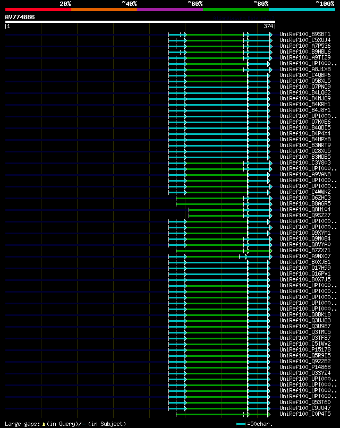Screen dimensions: 340x428
Task: Select the UniRef100_P15178 entry
Action: [305, 349]
